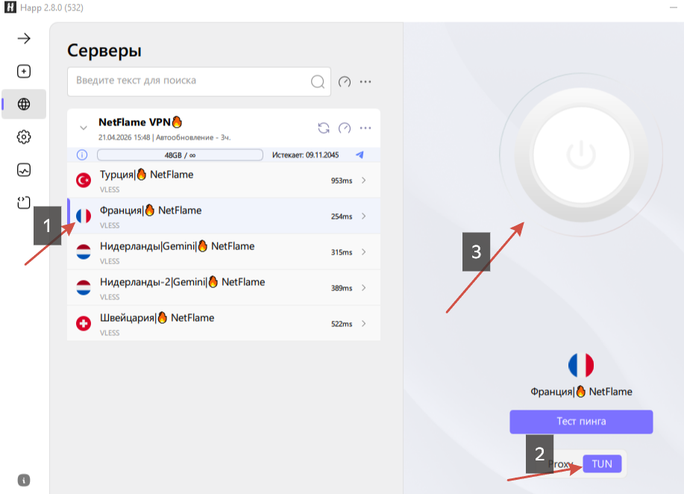Viewport: 684px width, 494px height.
Task: Focus the server search text field
Action: coord(199,81)
